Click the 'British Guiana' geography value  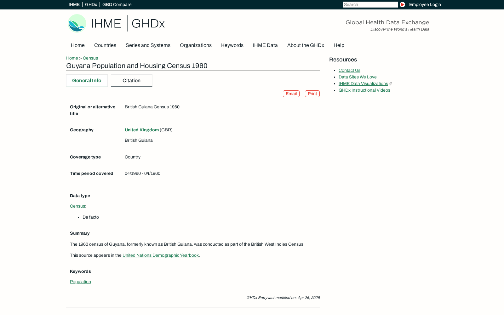pyautogui.click(x=139, y=140)
